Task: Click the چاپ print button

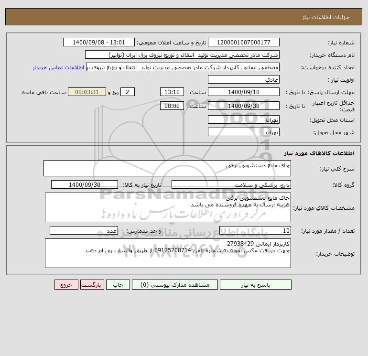Action: (118, 285)
